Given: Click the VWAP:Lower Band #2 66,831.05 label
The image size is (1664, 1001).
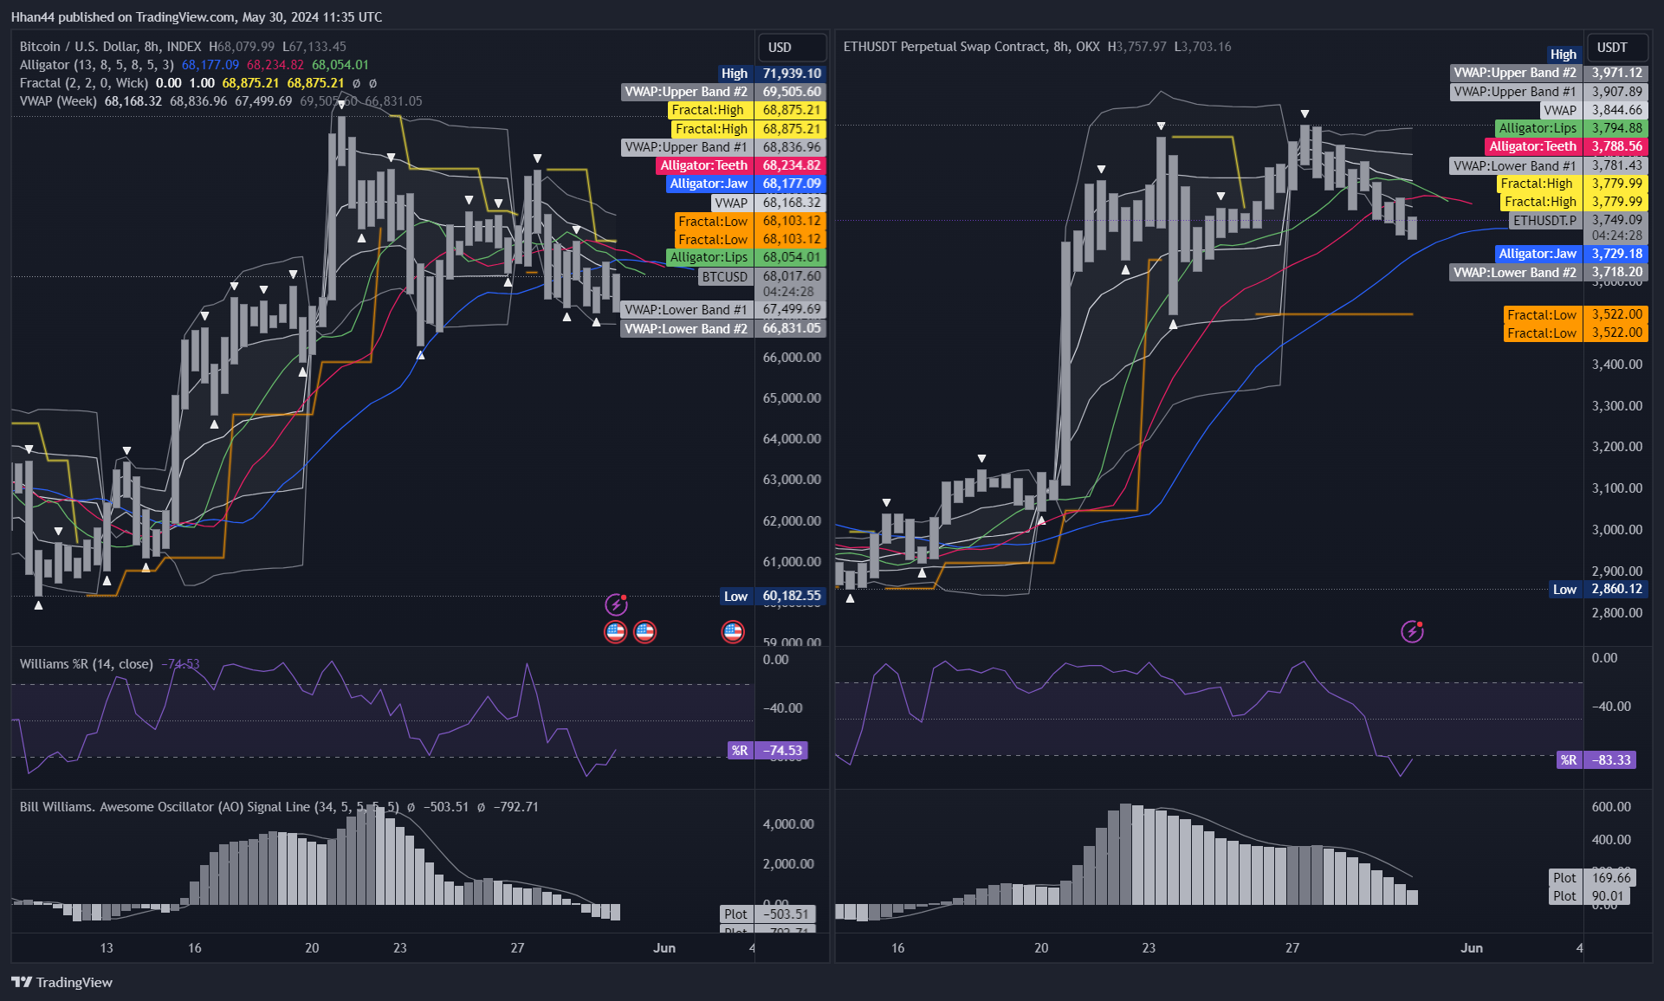Looking at the screenshot, I should coord(723,329).
